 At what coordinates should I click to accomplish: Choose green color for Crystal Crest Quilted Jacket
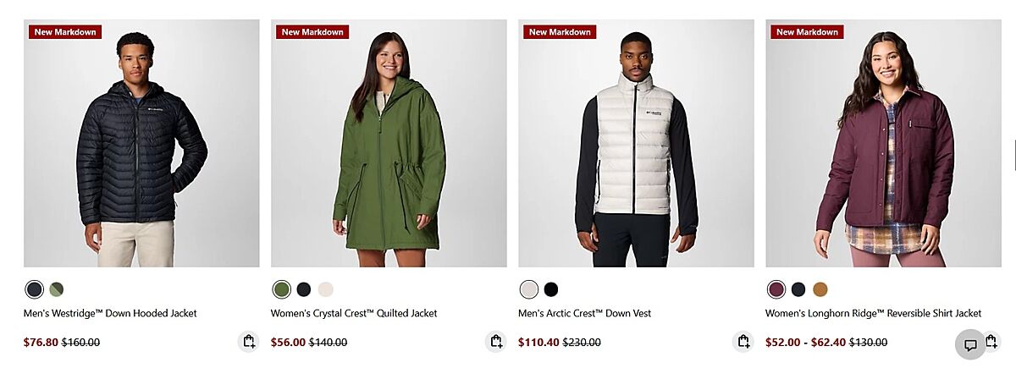tap(282, 289)
